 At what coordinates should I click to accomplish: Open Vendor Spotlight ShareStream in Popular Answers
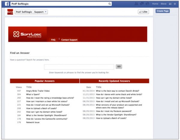pyautogui.click(x=46, y=115)
